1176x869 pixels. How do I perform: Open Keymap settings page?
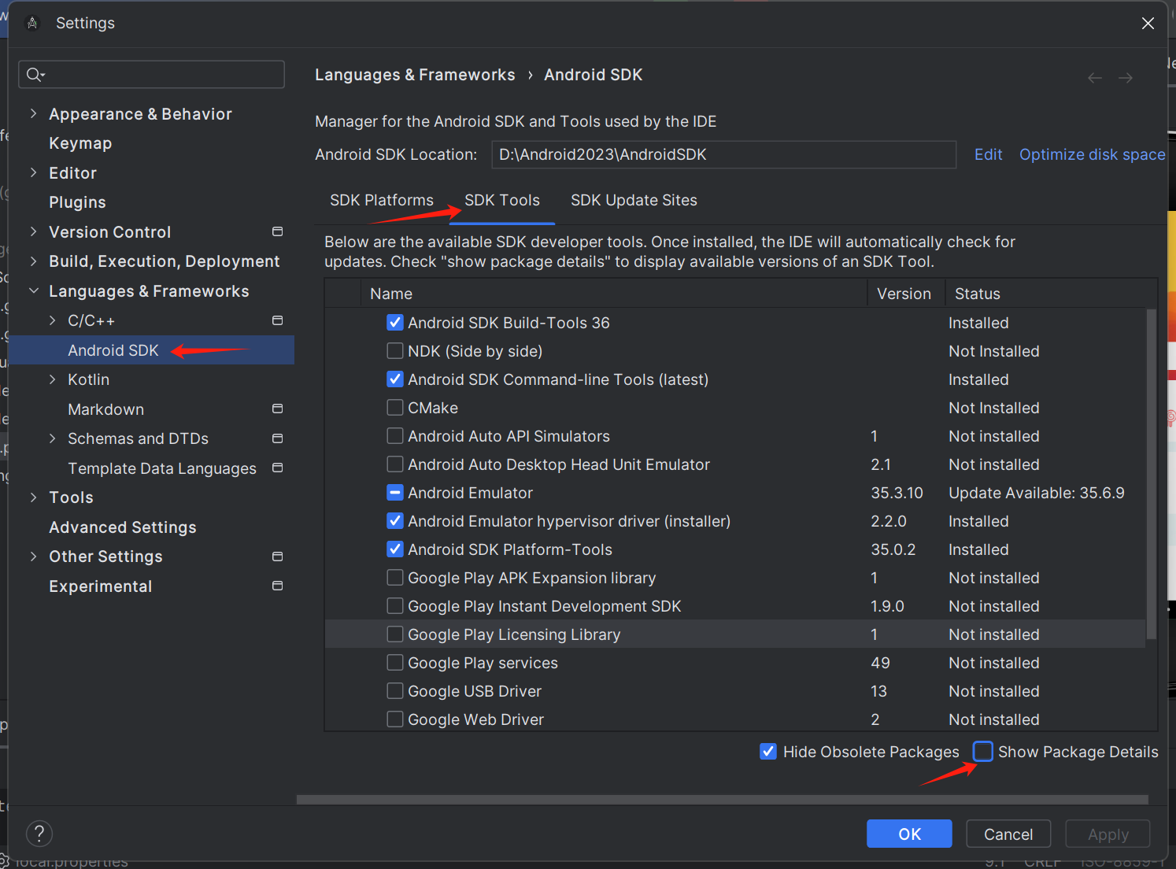pos(80,143)
